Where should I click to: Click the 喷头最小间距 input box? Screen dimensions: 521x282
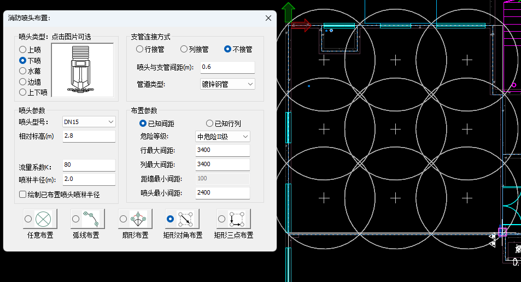pos(222,193)
